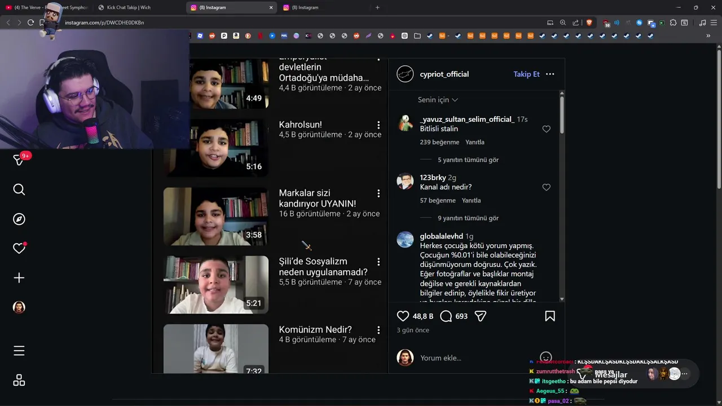722x406 pixels.
Task: Click Takip Et to follow cypriot_official
Action: pyautogui.click(x=526, y=74)
